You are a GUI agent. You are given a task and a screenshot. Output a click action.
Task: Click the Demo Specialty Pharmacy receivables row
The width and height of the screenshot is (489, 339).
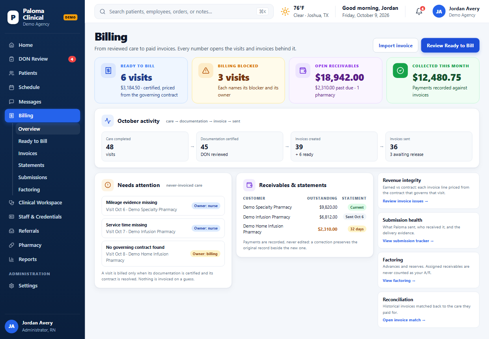pyautogui.click(x=304, y=207)
